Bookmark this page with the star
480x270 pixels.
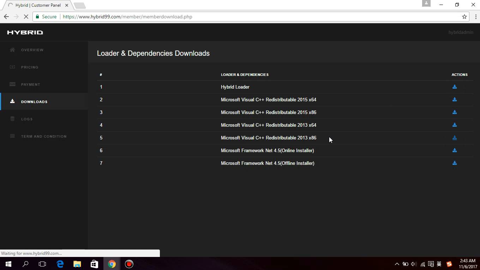pos(464,17)
